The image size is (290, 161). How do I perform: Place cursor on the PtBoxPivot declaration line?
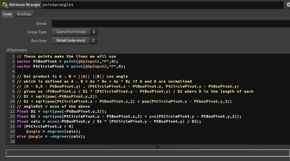point(67,61)
